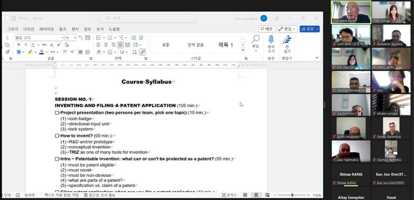Click the Multilevel list icon

coord(121,38)
